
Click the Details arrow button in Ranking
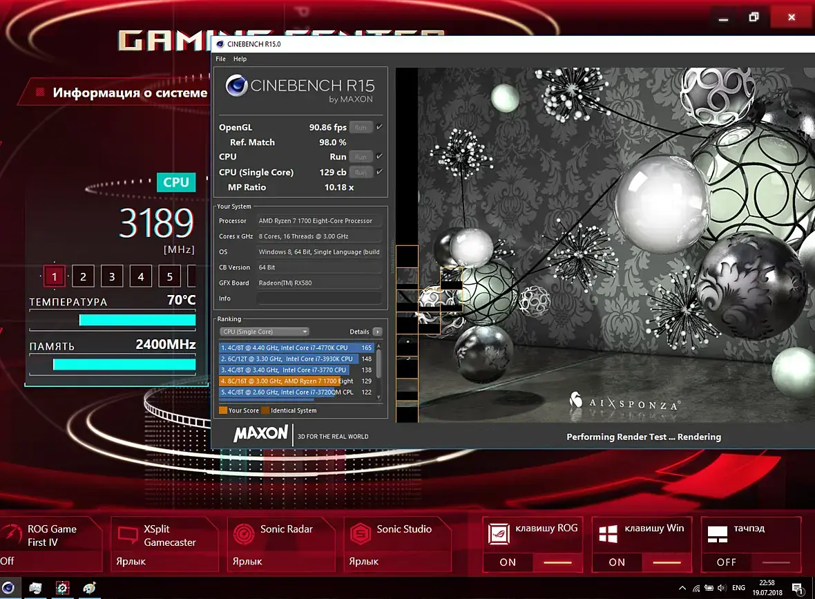tap(377, 332)
